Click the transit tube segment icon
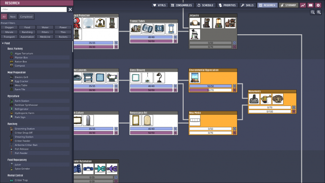 click(147, 29)
